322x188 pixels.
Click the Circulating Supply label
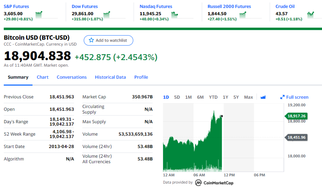click(x=93, y=109)
